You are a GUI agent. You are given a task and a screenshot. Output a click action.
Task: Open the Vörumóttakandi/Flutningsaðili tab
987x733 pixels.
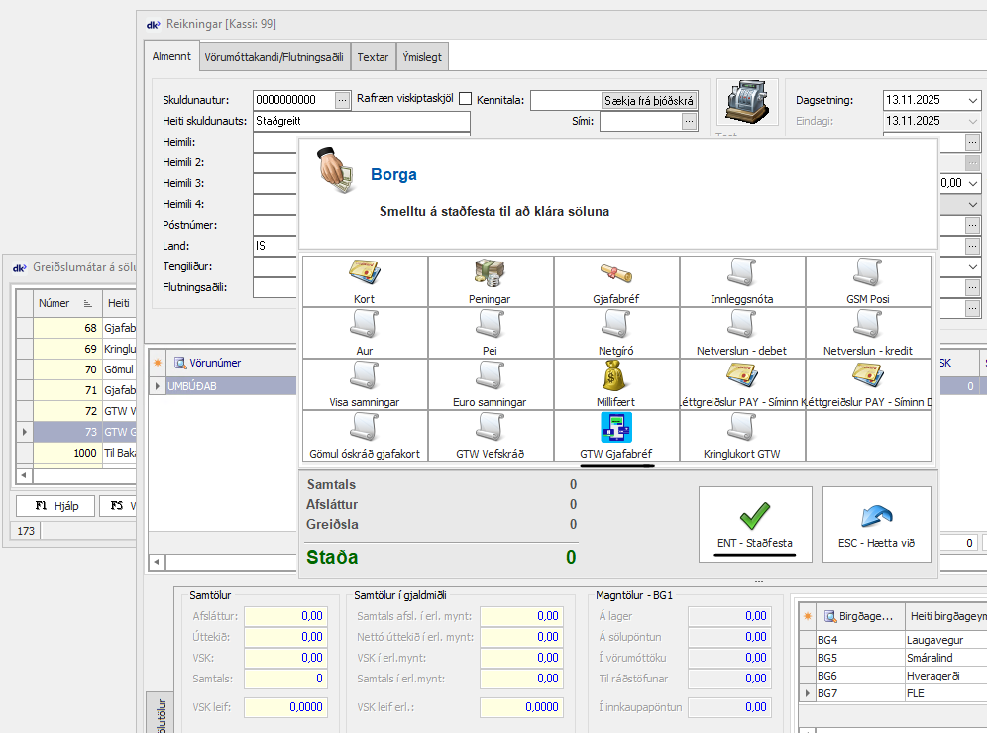(x=275, y=57)
